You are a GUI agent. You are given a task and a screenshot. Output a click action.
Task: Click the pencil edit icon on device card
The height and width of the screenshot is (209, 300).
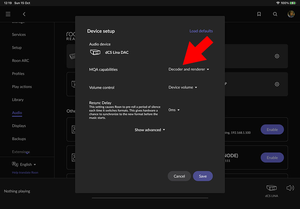[226, 84]
